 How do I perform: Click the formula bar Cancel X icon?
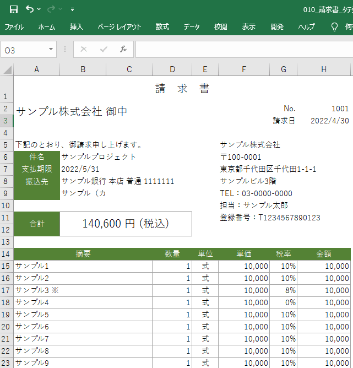tap(84, 49)
